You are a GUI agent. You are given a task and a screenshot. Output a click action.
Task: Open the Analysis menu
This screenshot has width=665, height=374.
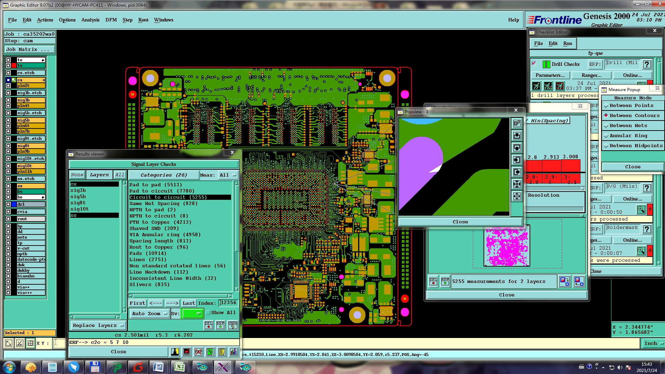[90, 20]
